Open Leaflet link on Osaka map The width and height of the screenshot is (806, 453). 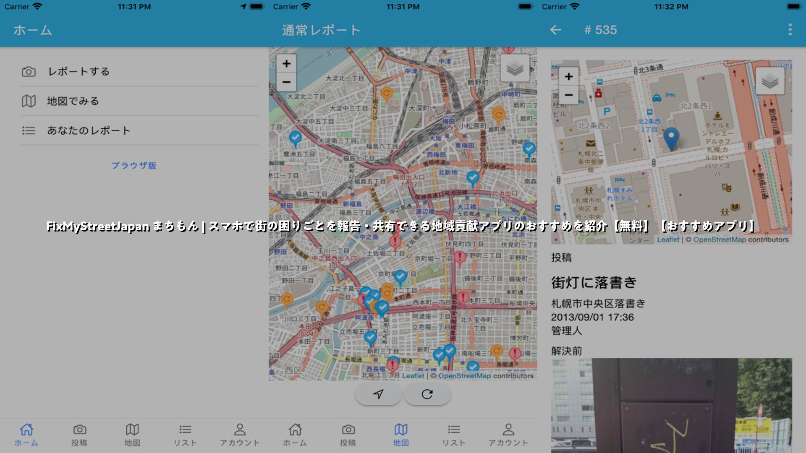coord(413,376)
